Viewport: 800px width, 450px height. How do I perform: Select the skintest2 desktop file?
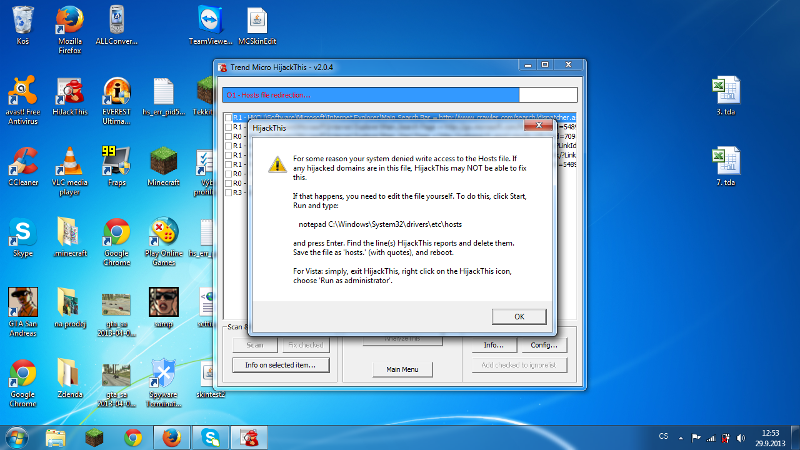click(211, 378)
